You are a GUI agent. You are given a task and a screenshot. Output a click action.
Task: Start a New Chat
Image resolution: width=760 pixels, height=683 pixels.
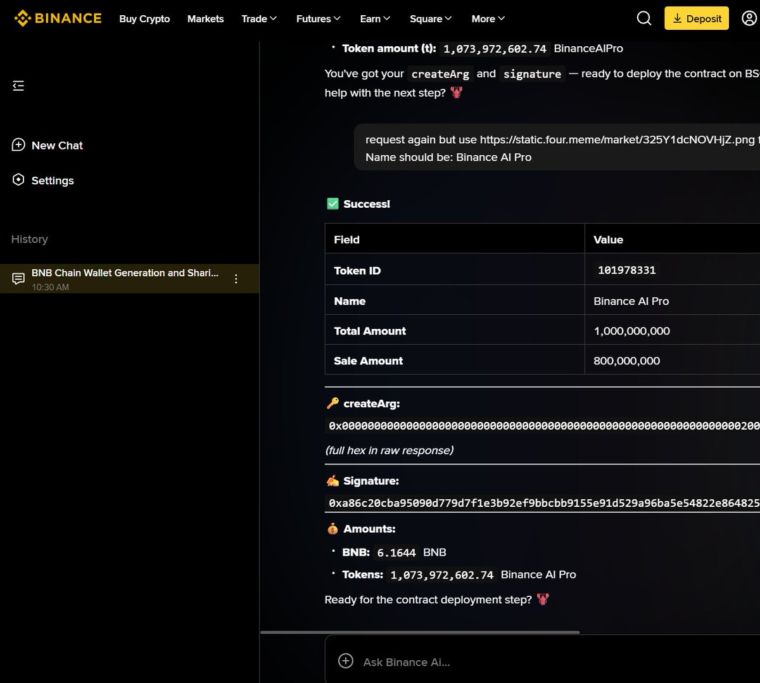tap(47, 145)
